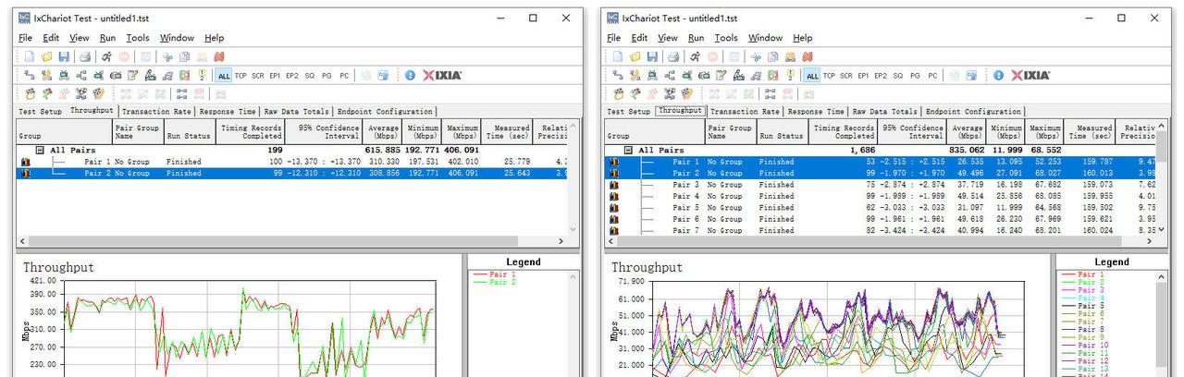Viewport: 1184px width, 377px height.
Task: Click the Save disk icon in right window
Action: (x=653, y=56)
